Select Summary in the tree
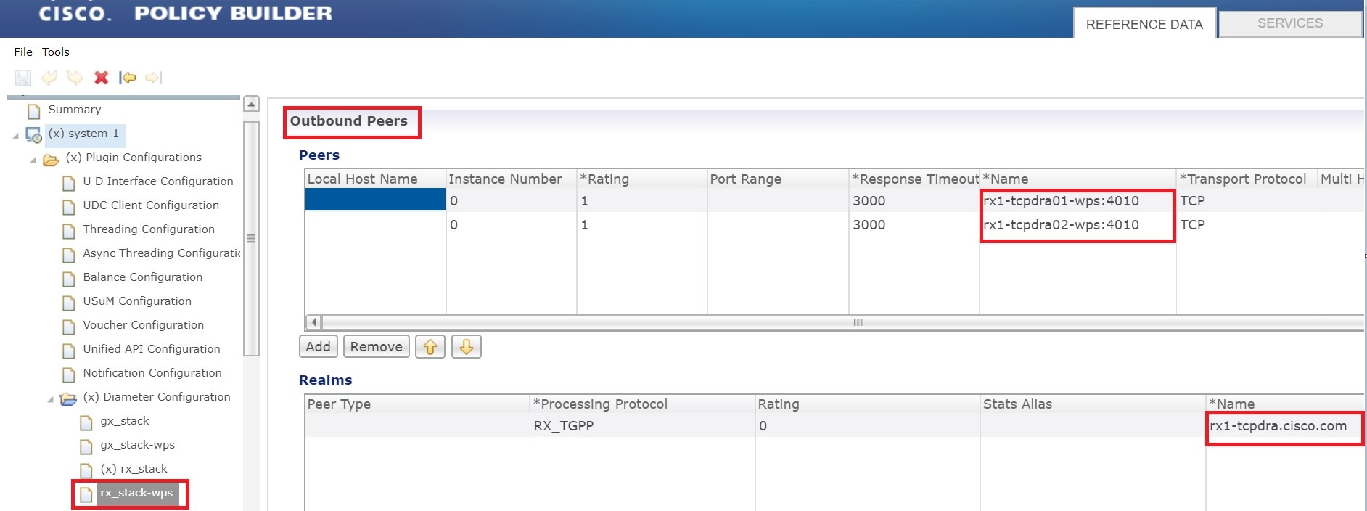 (x=74, y=110)
